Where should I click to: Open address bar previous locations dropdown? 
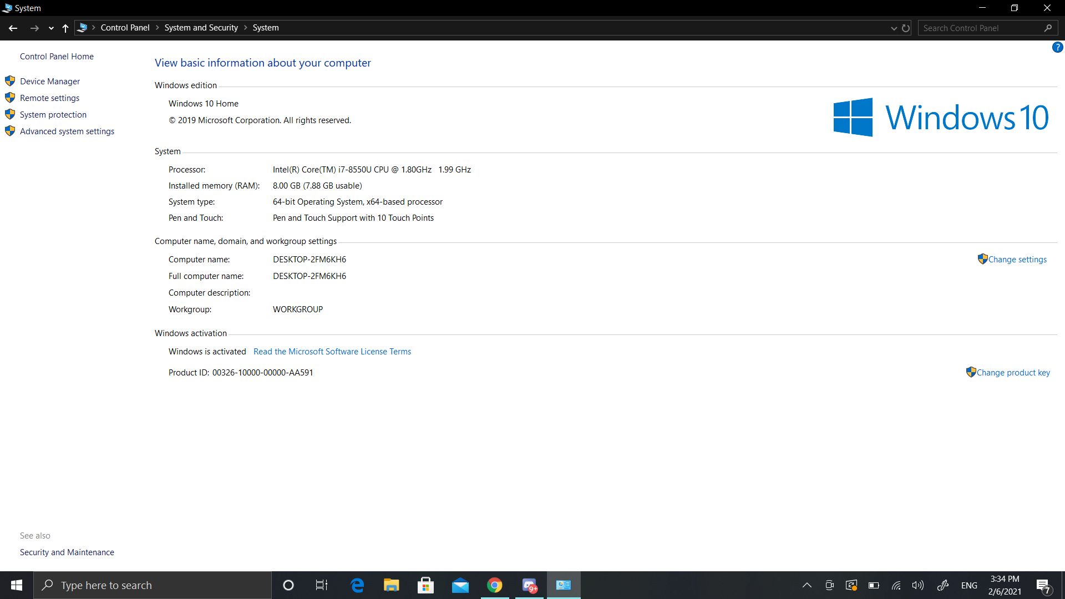pyautogui.click(x=894, y=28)
